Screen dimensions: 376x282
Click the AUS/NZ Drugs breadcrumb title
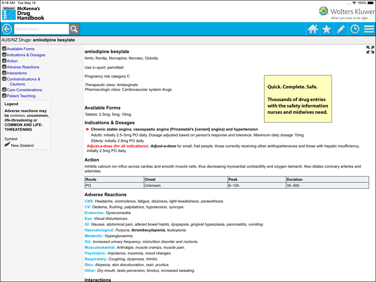(x=38, y=40)
